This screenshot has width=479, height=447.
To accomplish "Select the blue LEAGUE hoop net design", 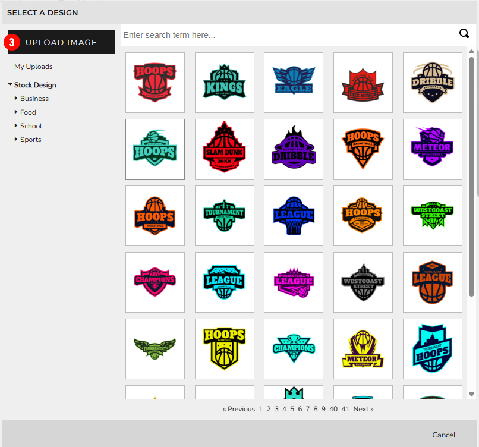I will (294, 216).
